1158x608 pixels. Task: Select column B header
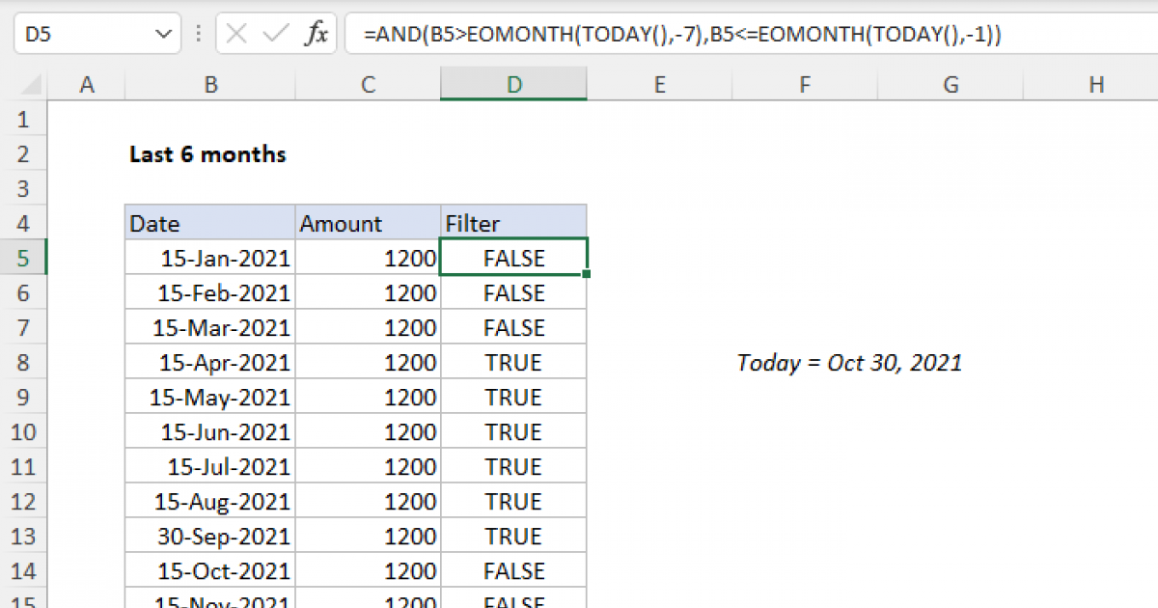pos(210,85)
